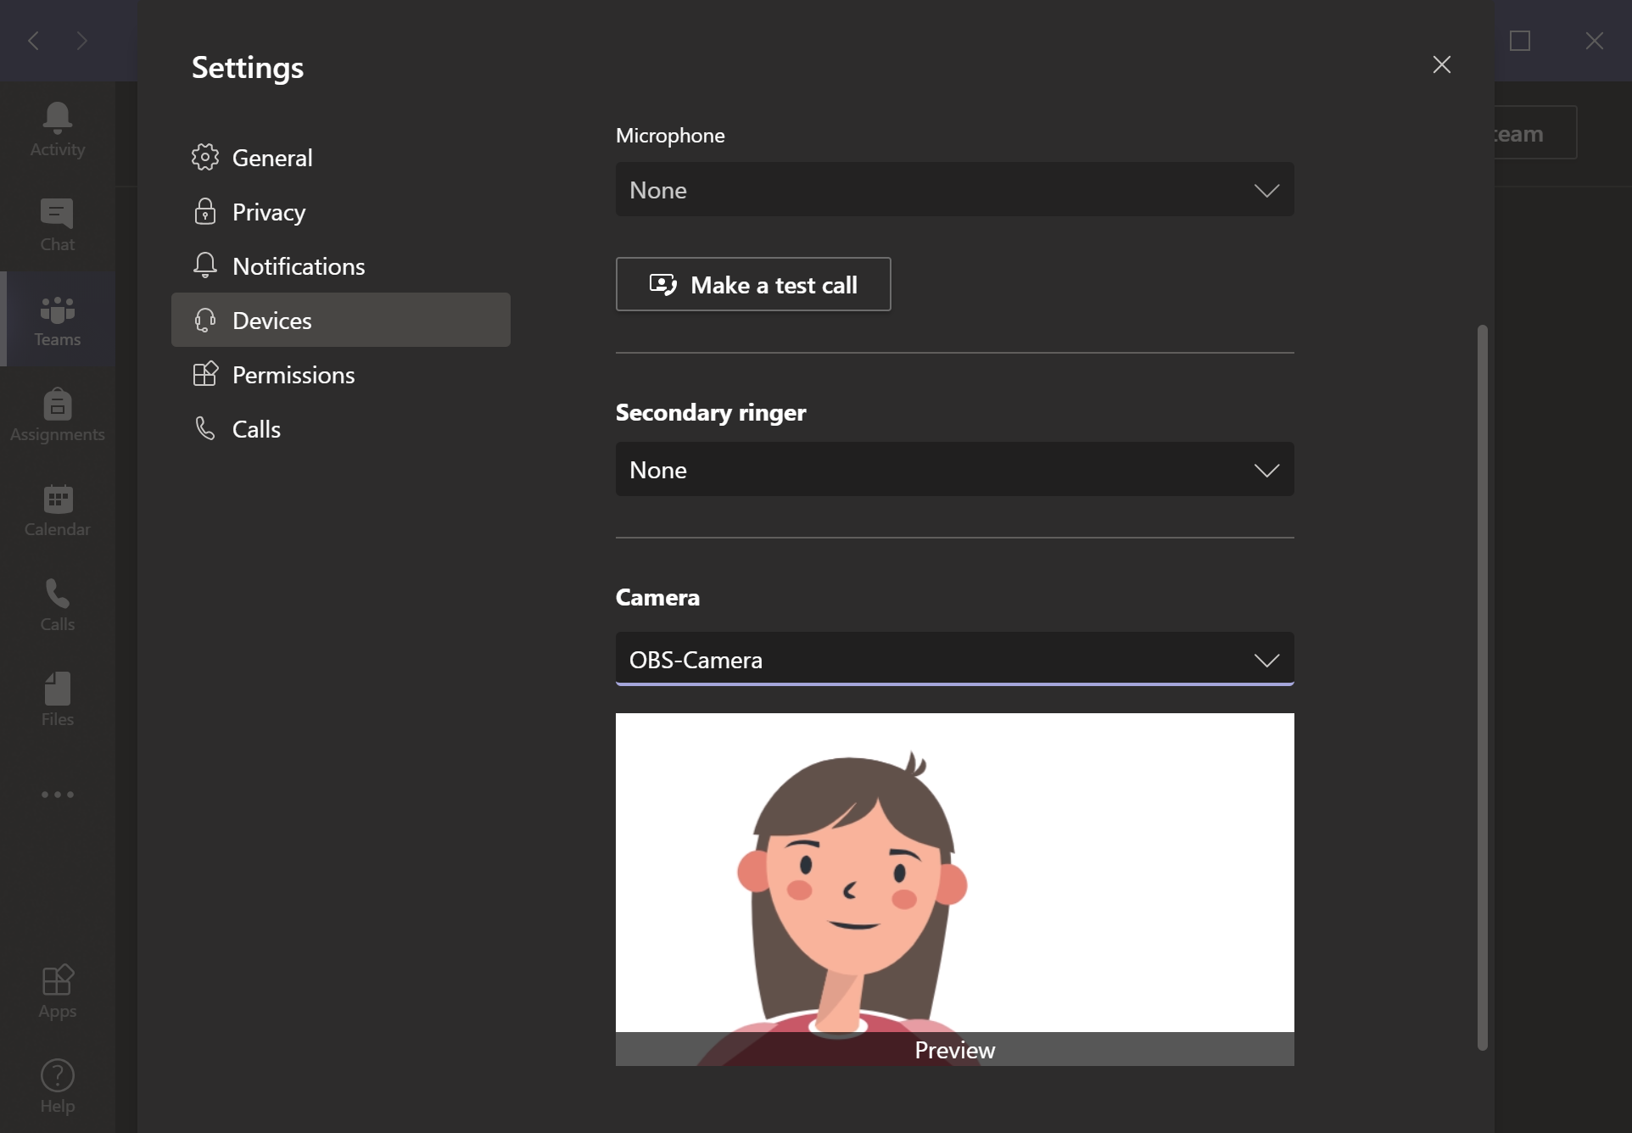Screen dimensions: 1632x1133
Task: Click the settings panel vertical scrollbar
Action: pos(1482,687)
